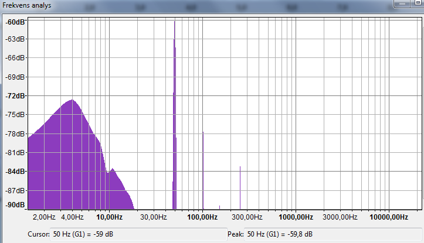Click the Peak readout field
This screenshot has height=243, width=424.
click(x=333, y=234)
